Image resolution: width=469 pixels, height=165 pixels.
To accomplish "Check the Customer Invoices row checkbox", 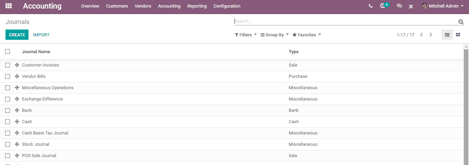I will point(8,65).
